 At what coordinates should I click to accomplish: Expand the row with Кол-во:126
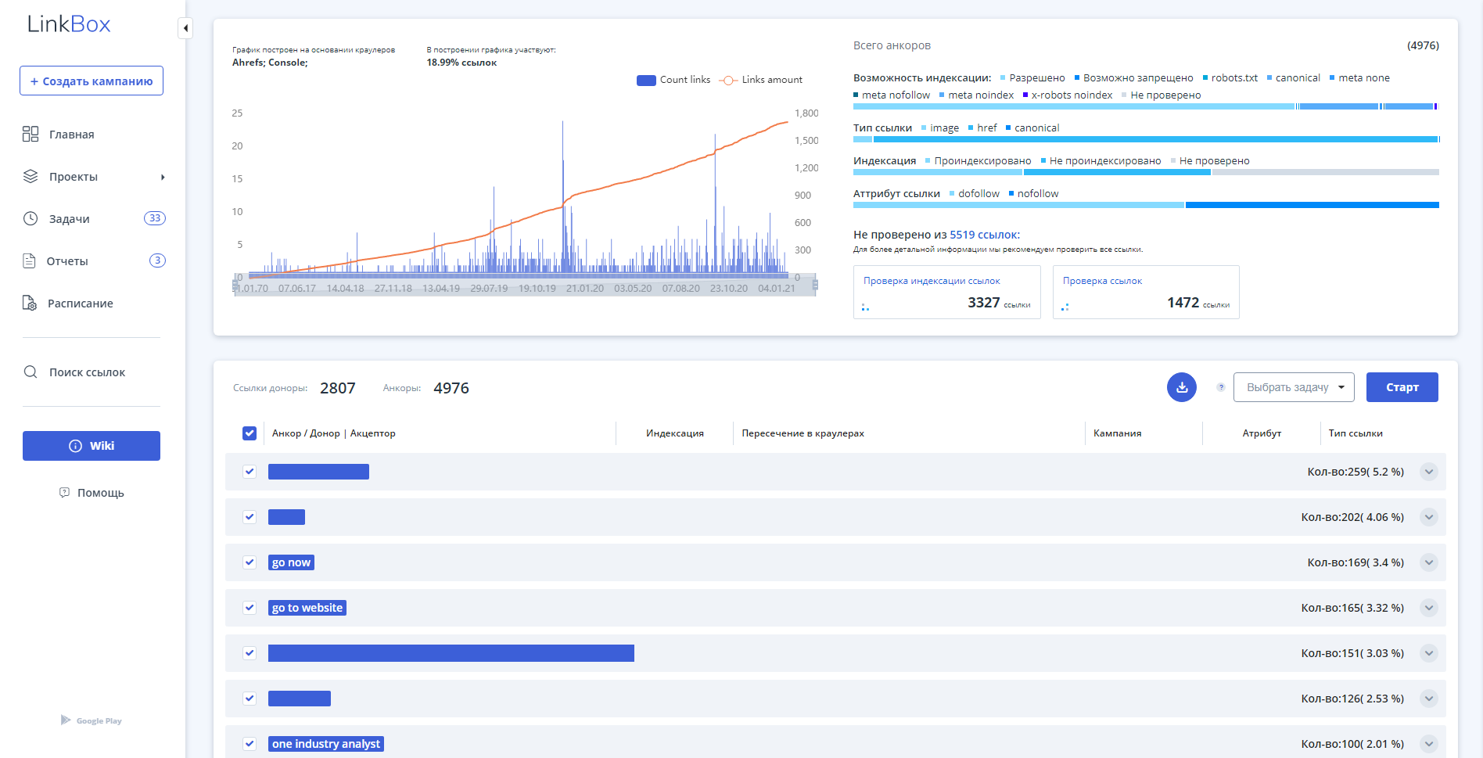[1429, 699]
